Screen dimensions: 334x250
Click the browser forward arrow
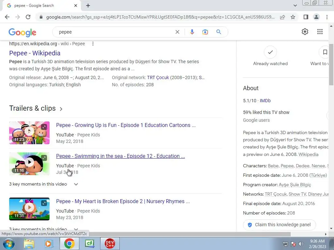point(18,17)
